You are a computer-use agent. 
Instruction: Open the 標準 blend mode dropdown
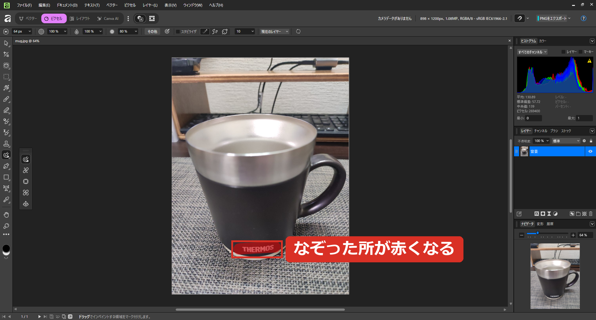click(566, 141)
